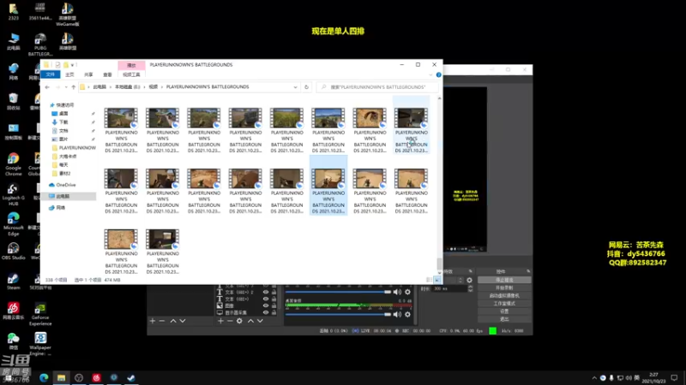
Task: Open Quick Access Toolbar customize dropdown
Action: tap(72, 65)
